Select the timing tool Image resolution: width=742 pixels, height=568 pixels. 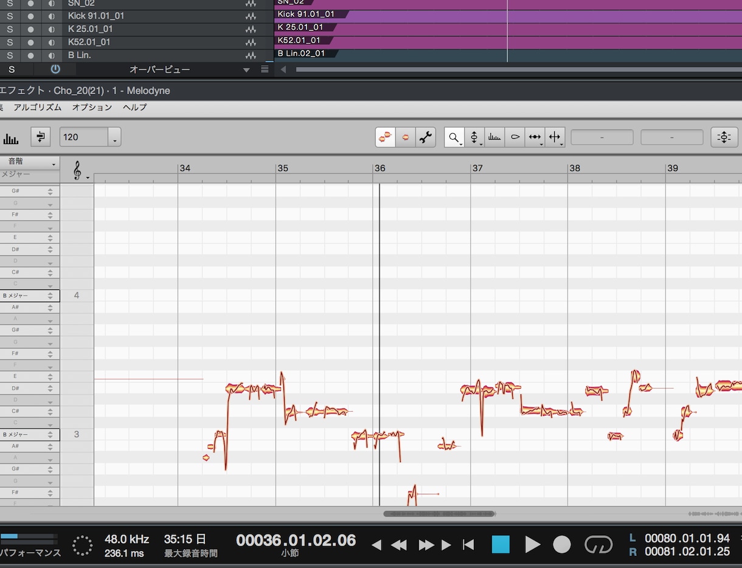(x=535, y=137)
